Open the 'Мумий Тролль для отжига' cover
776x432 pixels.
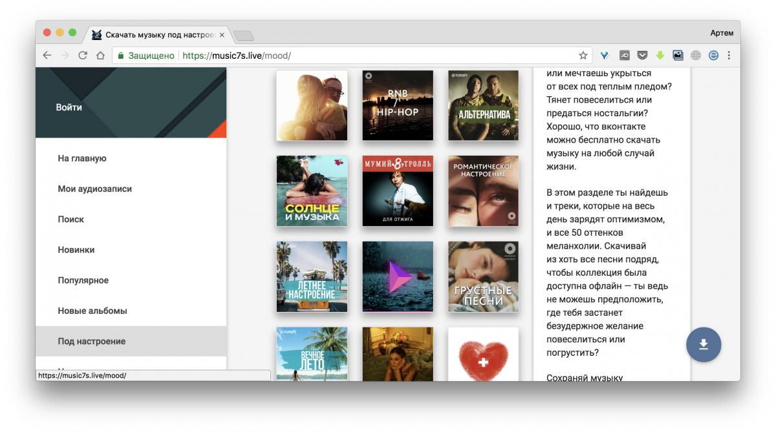(398, 191)
